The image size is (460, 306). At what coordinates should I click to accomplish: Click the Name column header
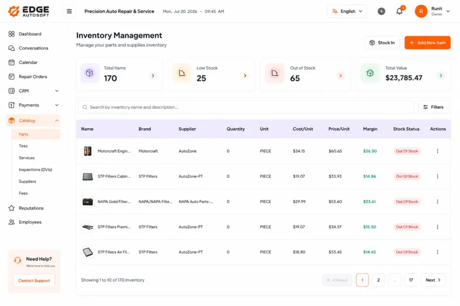pos(87,129)
